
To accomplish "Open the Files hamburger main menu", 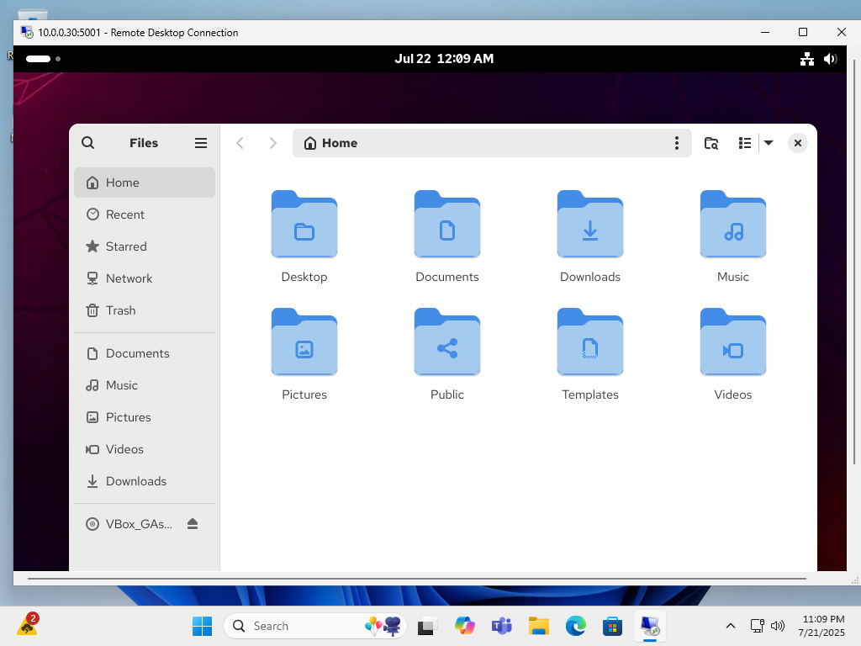I will coord(201,143).
